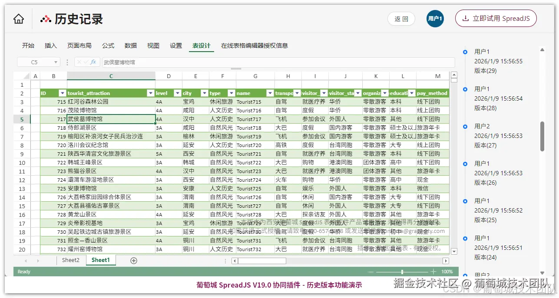This screenshot has width=559, height=298.
Task: Switch to the 数据 ribbon tab
Action: [131, 45]
